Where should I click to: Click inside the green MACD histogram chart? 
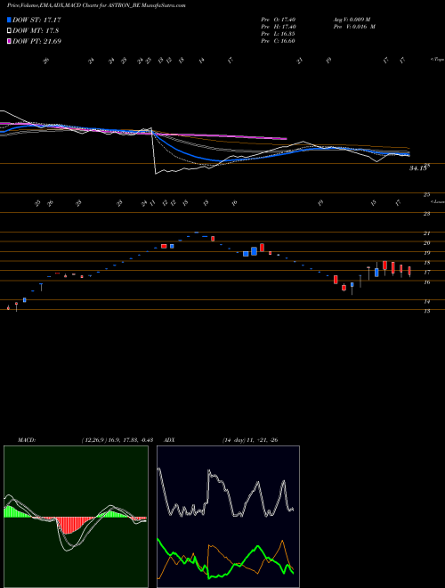(x=76, y=517)
